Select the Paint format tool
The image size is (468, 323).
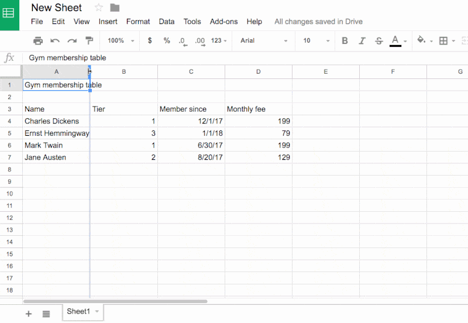click(x=89, y=40)
